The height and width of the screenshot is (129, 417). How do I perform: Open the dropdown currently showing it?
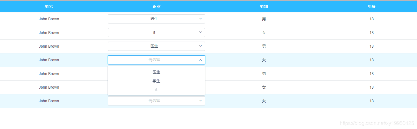(156, 32)
